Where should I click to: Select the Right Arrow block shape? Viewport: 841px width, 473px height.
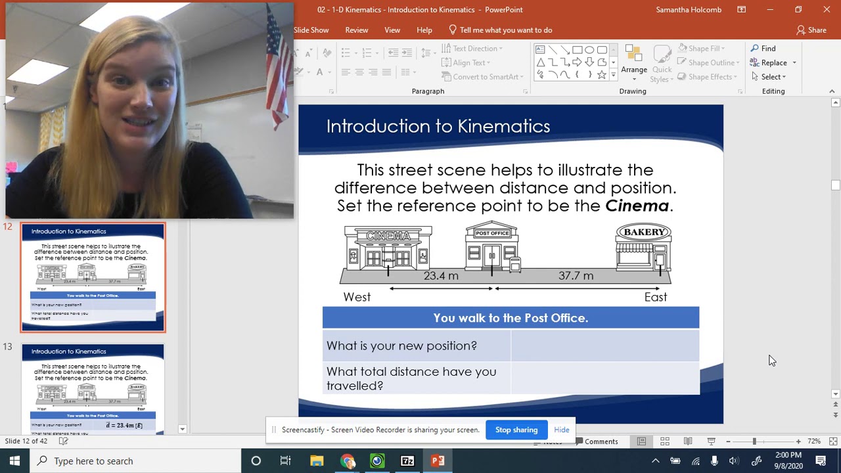(x=577, y=62)
